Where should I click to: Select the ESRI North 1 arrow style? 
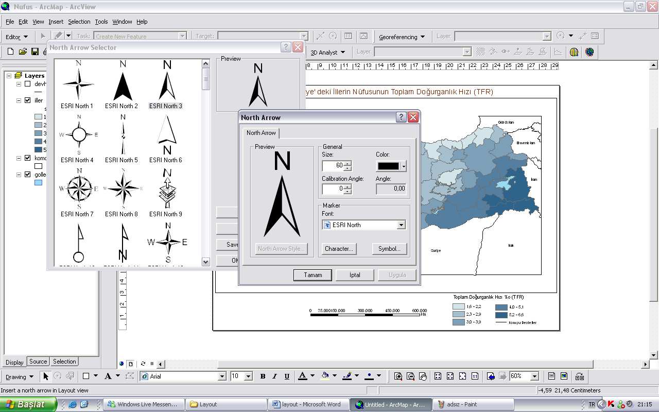click(x=77, y=85)
